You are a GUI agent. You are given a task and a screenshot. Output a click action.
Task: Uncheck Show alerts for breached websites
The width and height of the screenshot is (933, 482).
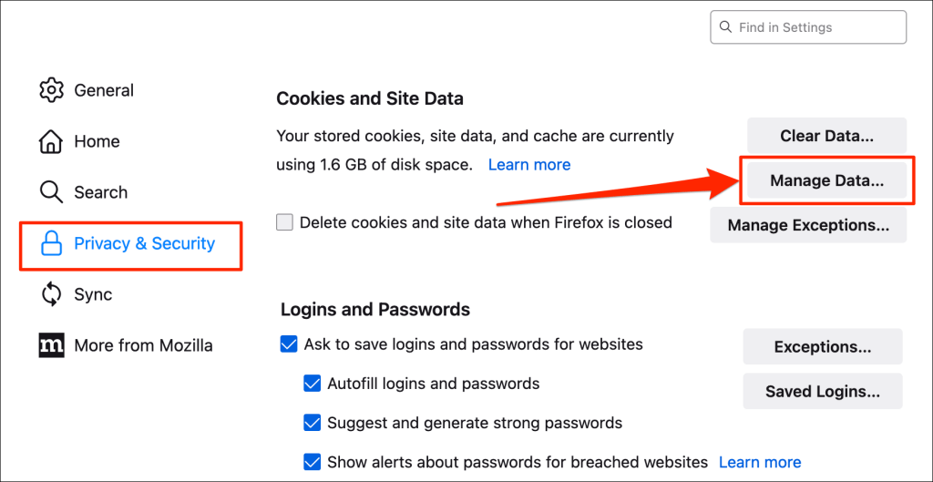pos(312,462)
